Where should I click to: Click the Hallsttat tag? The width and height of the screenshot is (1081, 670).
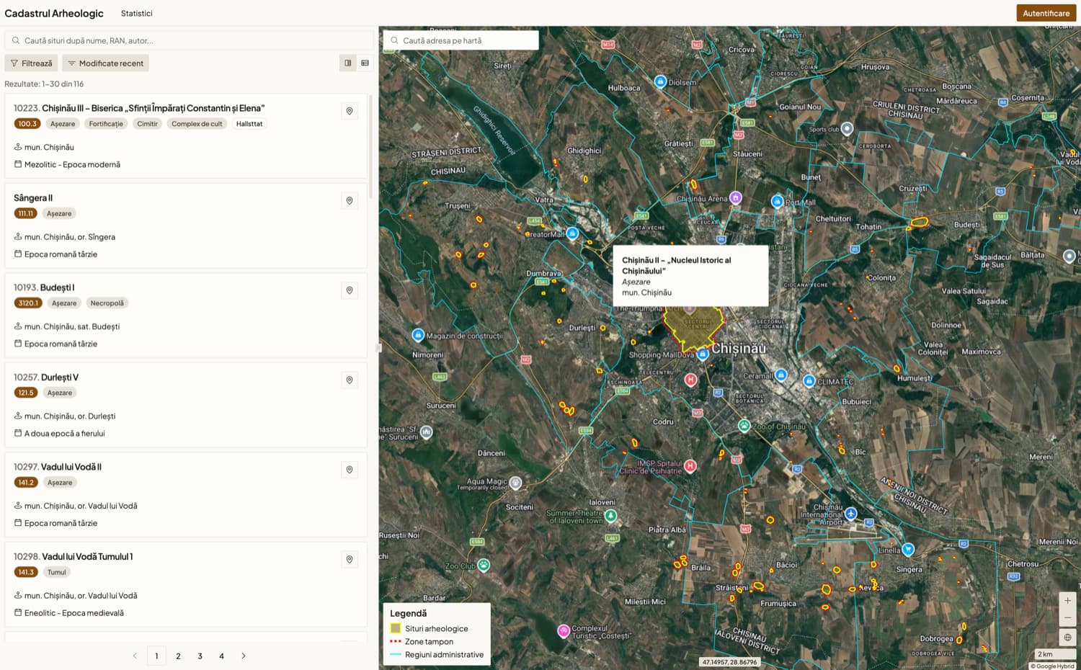(x=249, y=124)
